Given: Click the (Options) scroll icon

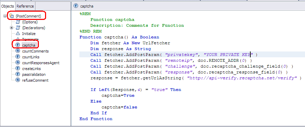Looking at the screenshot, I should (x=18, y=22).
